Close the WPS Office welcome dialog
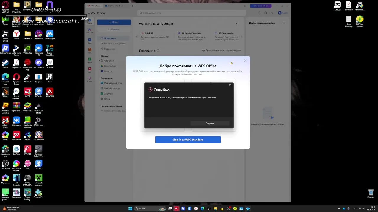This screenshot has width=378, height=212. 245,61
